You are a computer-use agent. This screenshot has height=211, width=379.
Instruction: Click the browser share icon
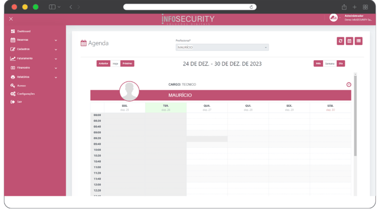(344, 7)
